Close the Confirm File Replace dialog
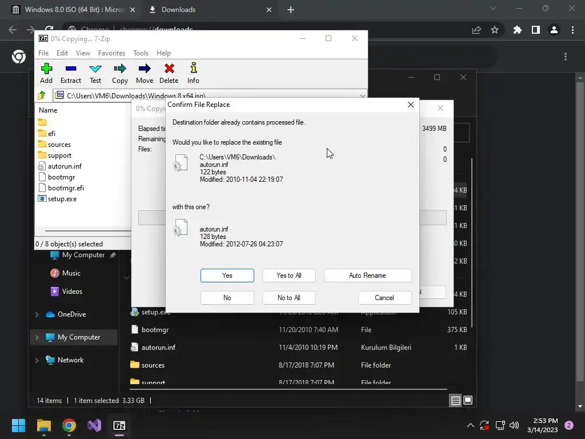Viewport: 585px width, 439px height. coord(410,105)
